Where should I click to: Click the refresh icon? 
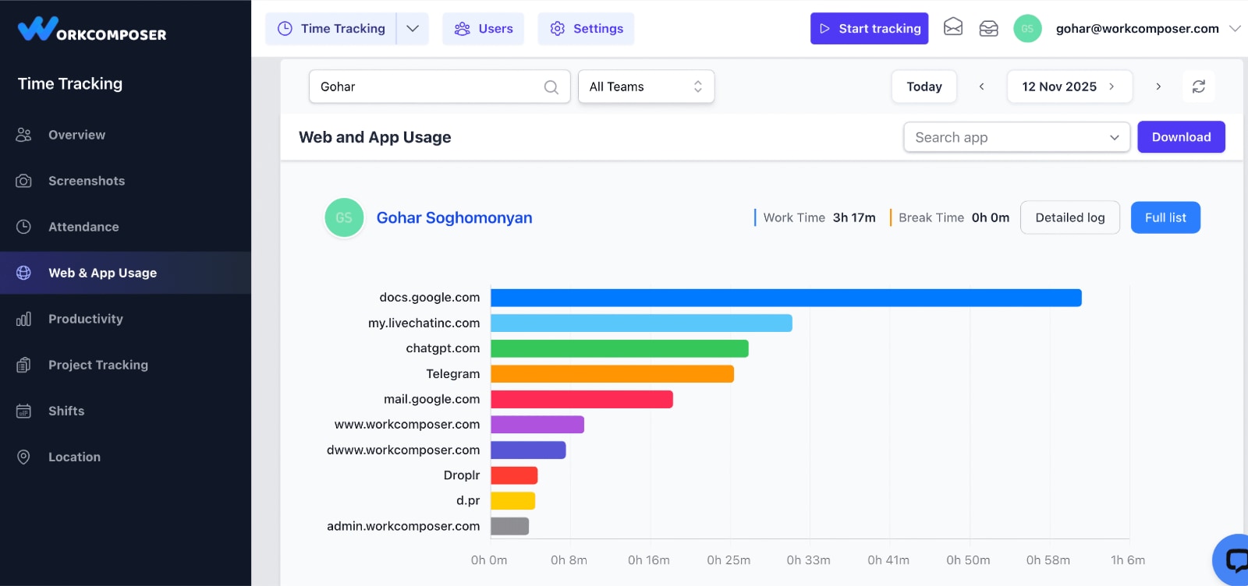pos(1199,86)
